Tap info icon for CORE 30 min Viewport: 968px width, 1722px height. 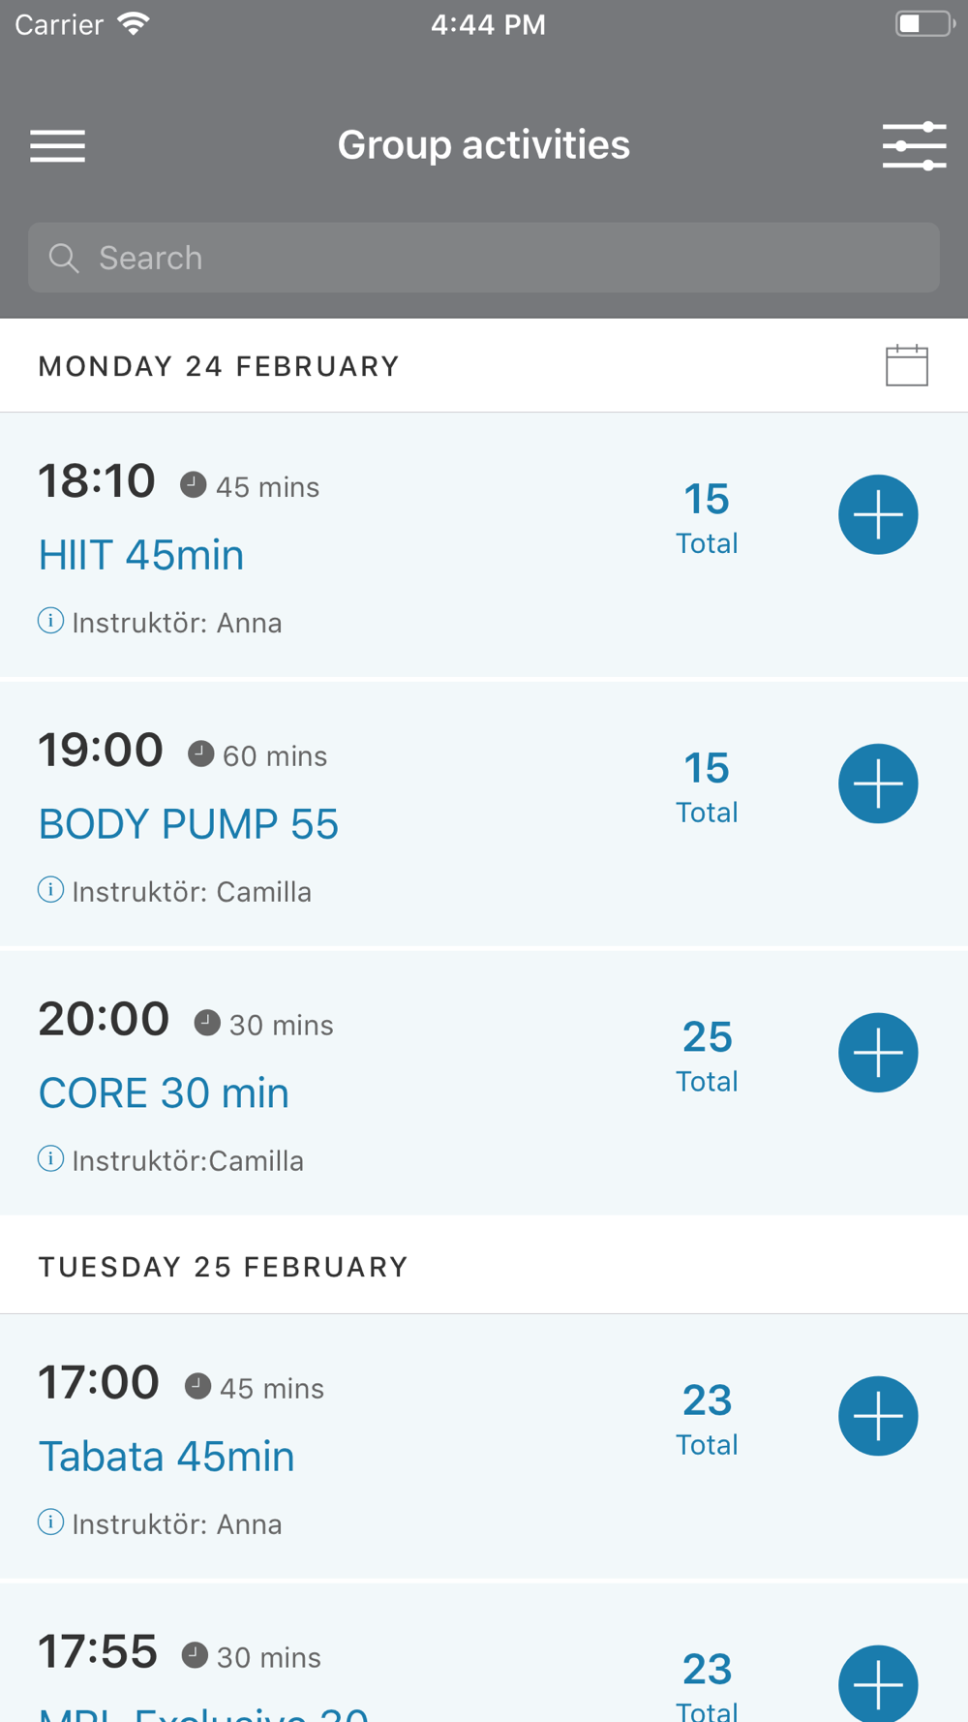point(50,1159)
